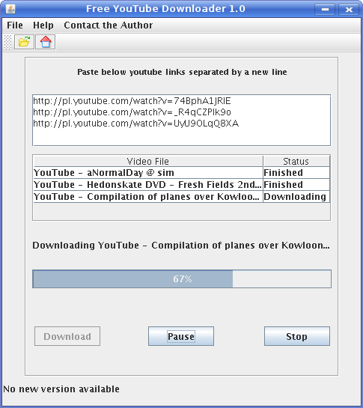Close the Free YouTube Downloader window
This screenshot has width=363, height=408.
(349, 10)
